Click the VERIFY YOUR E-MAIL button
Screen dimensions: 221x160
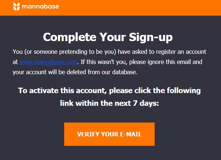[x=109, y=134]
